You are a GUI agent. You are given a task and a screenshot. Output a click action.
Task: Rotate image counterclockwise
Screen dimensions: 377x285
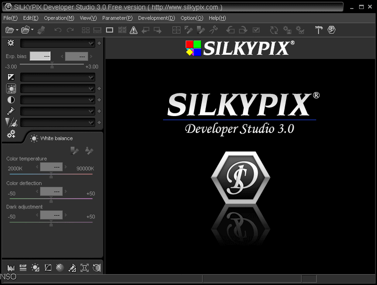[x=230, y=30]
